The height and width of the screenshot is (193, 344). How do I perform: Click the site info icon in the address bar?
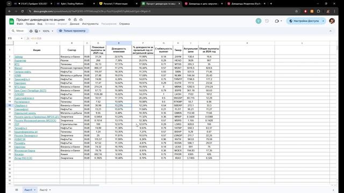[30, 11]
